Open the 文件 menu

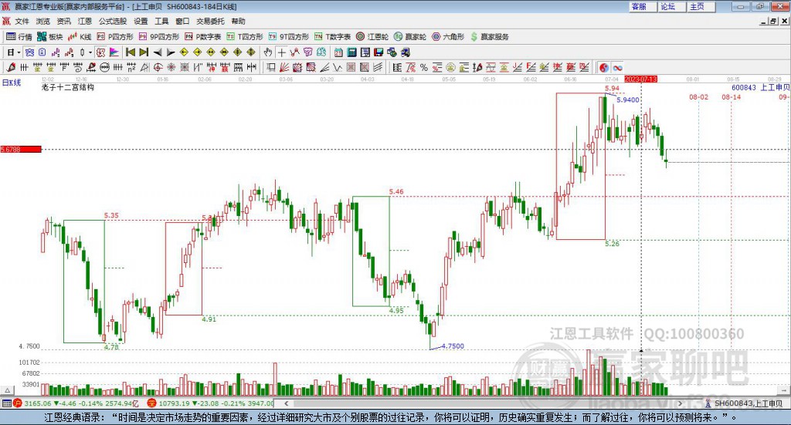point(22,21)
